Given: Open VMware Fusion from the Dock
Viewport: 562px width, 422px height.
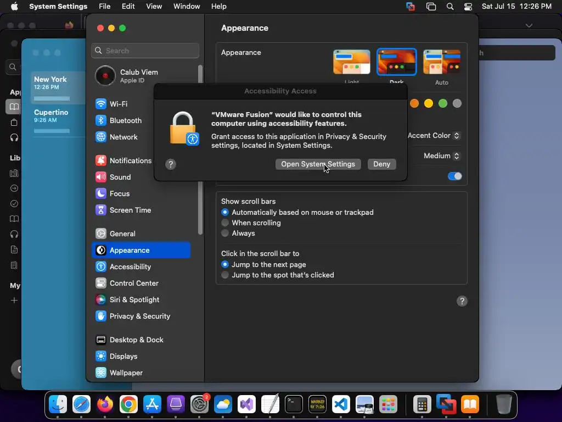Looking at the screenshot, I should [x=446, y=404].
